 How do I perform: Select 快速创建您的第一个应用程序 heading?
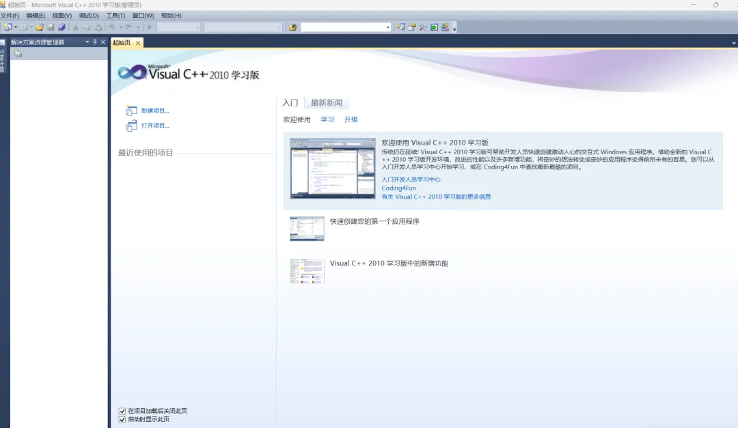pyautogui.click(x=374, y=222)
